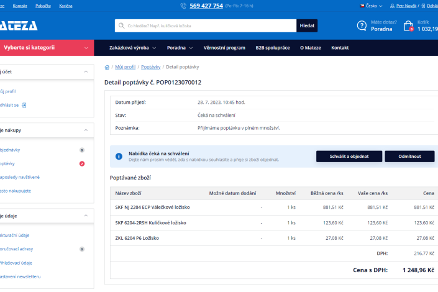The image size is (438, 292).
Task: Open B2B spolupráce menu item
Action: pos(273,48)
